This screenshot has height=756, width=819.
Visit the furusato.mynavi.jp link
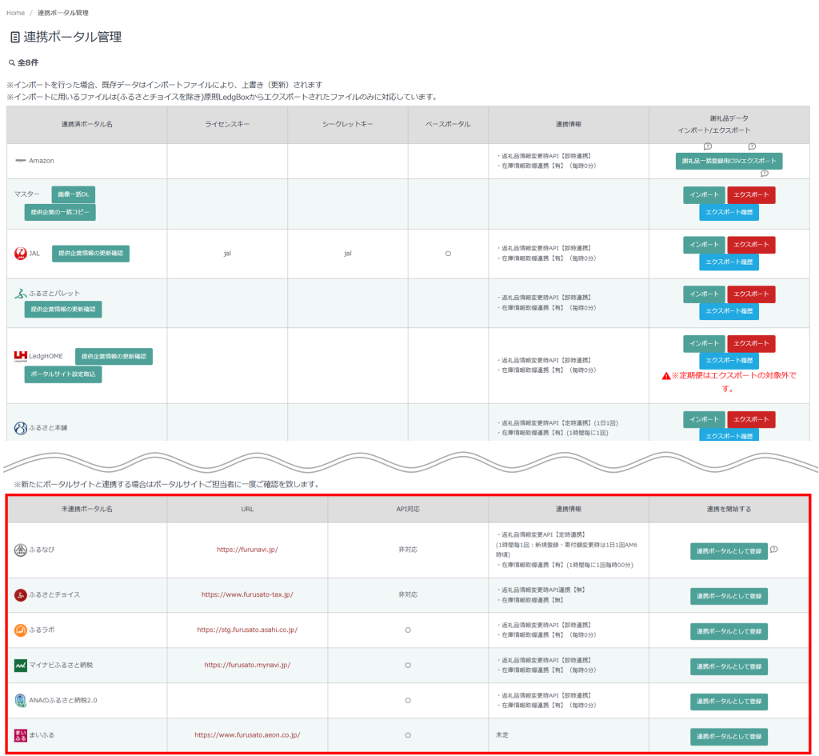247,665
